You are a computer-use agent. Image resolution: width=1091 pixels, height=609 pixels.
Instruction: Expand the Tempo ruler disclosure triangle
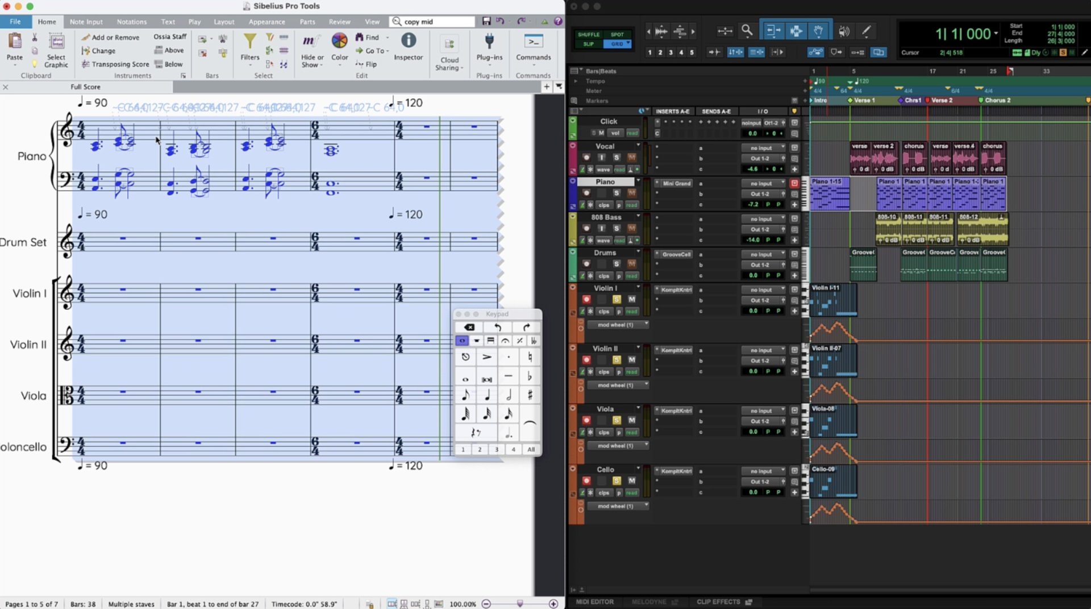[576, 81]
